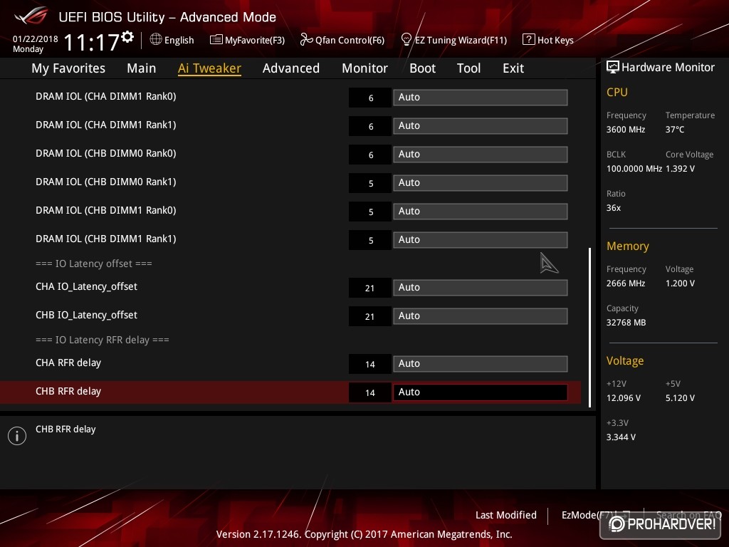Edit the highlighted CHB RFR delay Auto field
This screenshot has height=547, width=729.
(x=481, y=392)
